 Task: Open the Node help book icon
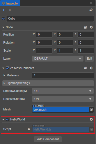tap(85, 27)
